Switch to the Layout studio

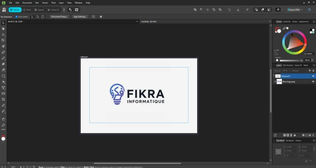click(39, 10)
